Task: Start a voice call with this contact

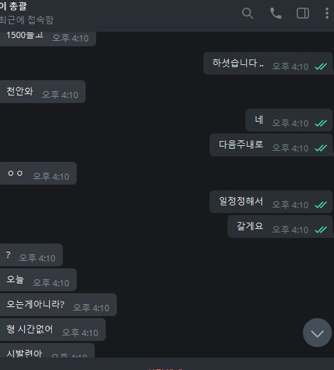Action: (275, 13)
